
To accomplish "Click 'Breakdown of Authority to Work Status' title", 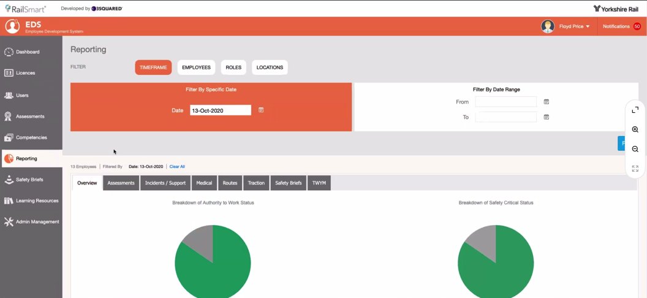I will 213,203.
